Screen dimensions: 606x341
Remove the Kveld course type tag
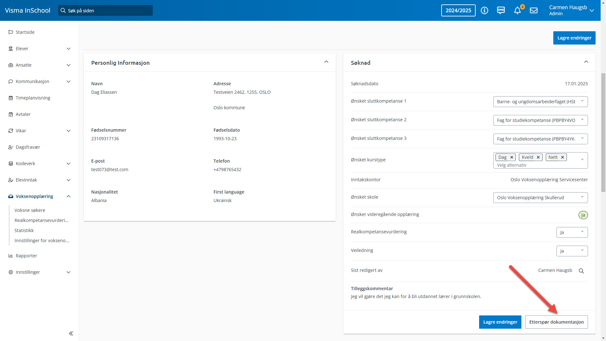tap(538, 157)
